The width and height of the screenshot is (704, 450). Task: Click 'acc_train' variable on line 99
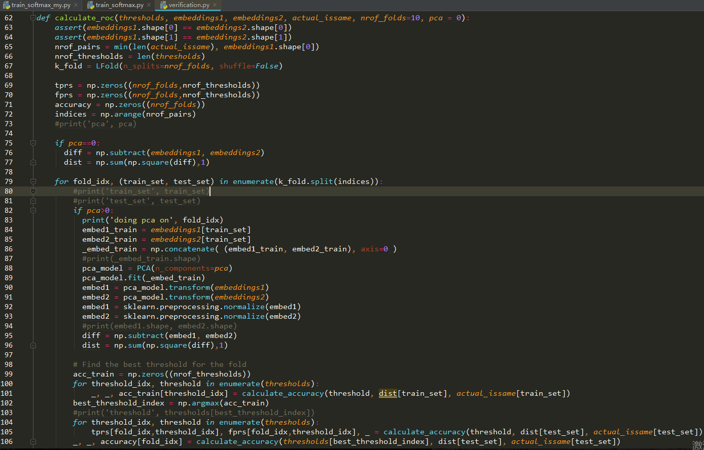click(x=93, y=374)
